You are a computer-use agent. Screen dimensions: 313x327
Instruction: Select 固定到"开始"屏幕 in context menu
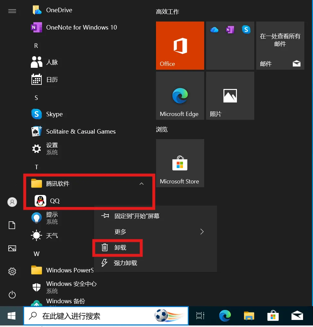(x=155, y=216)
